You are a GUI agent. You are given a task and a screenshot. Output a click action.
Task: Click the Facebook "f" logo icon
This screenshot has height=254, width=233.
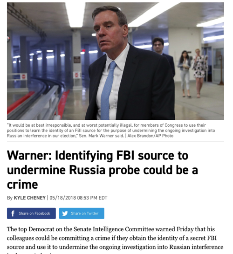point(13,213)
